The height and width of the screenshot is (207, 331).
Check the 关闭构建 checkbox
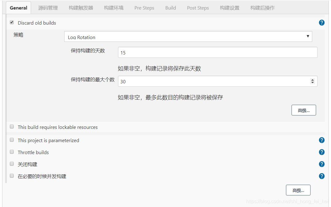pyautogui.click(x=12, y=164)
